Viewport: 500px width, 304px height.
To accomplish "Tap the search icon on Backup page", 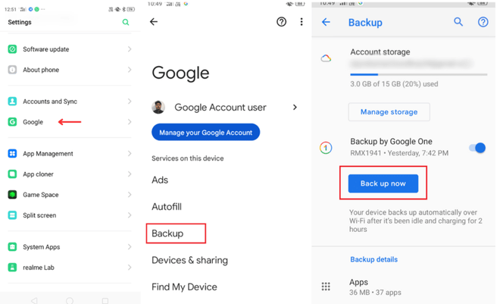I will coord(458,22).
